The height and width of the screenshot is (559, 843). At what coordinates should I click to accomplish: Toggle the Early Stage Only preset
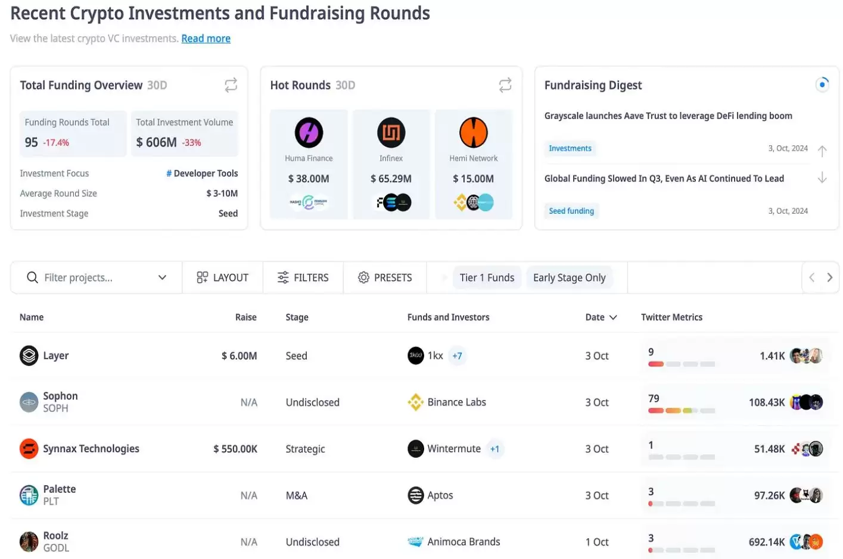(569, 277)
